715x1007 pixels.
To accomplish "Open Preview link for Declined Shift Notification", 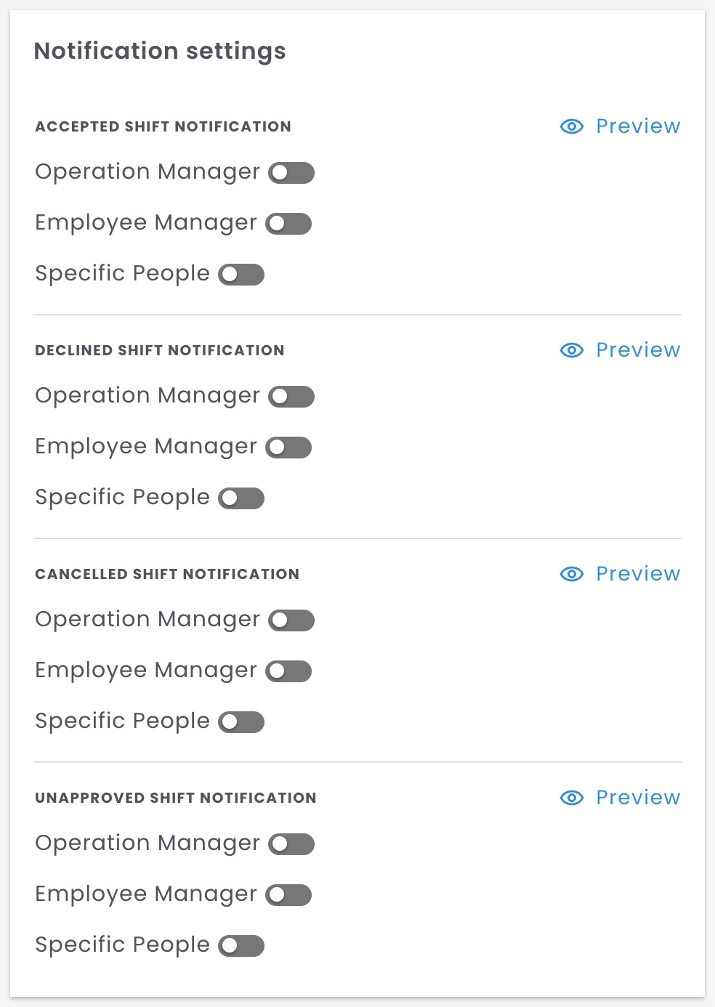I will click(637, 350).
